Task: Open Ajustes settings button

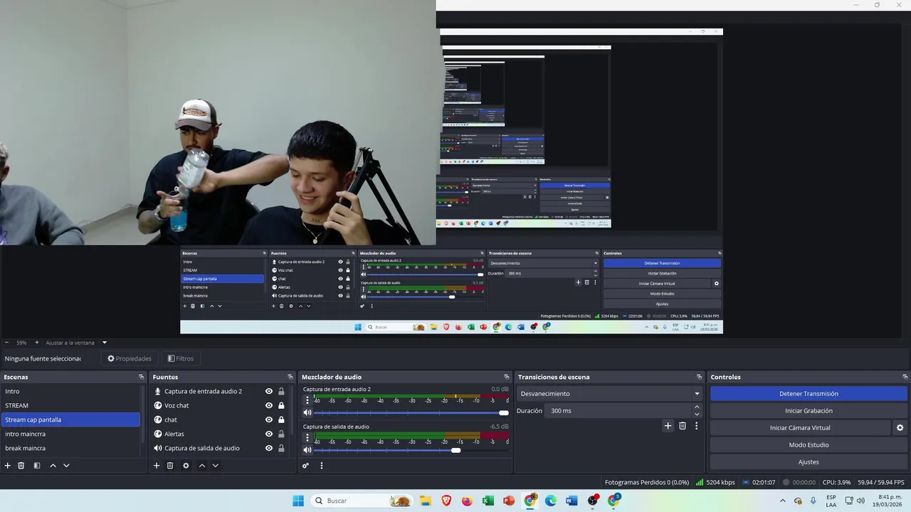Action: coord(809,462)
